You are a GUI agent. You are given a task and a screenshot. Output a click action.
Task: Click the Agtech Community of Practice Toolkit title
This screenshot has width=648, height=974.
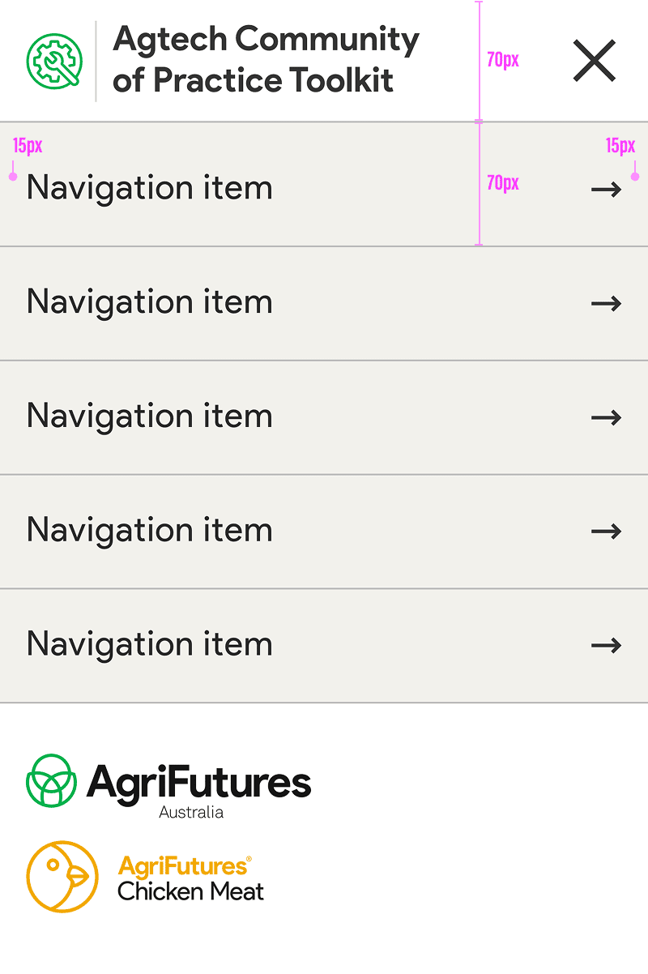click(265, 60)
